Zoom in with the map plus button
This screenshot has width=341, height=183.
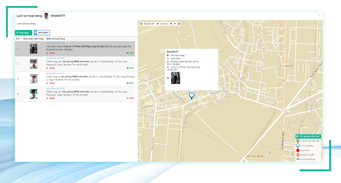(171, 24)
